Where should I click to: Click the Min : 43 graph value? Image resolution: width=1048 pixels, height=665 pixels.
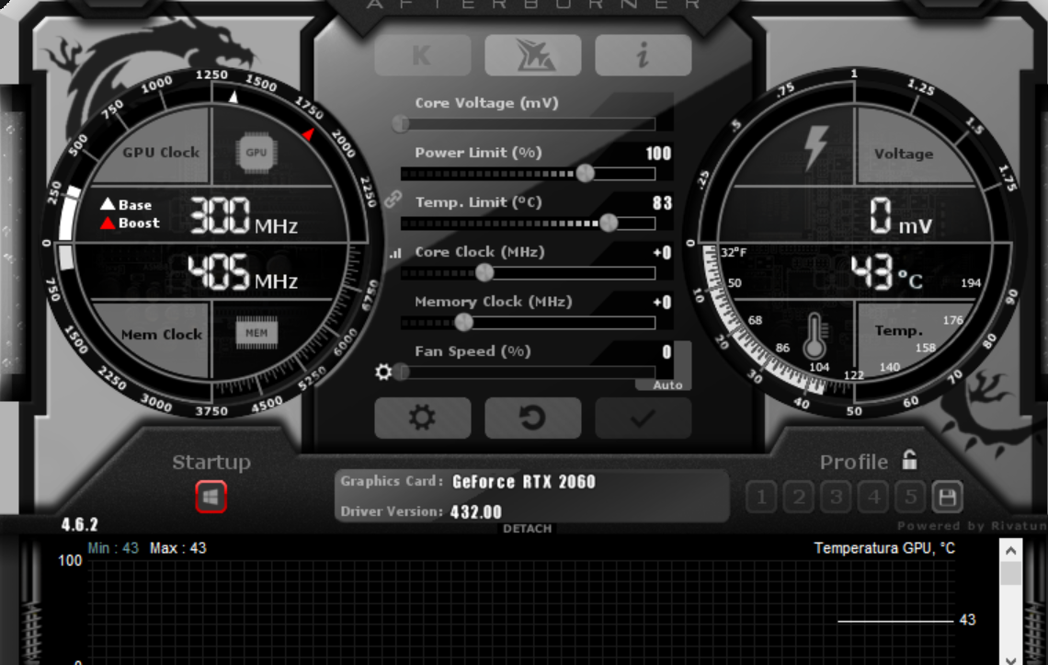coord(113,548)
